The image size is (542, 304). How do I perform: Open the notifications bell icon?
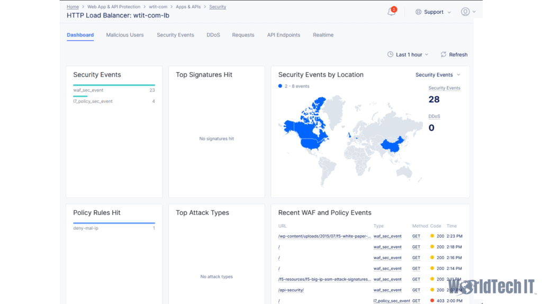[x=391, y=12]
